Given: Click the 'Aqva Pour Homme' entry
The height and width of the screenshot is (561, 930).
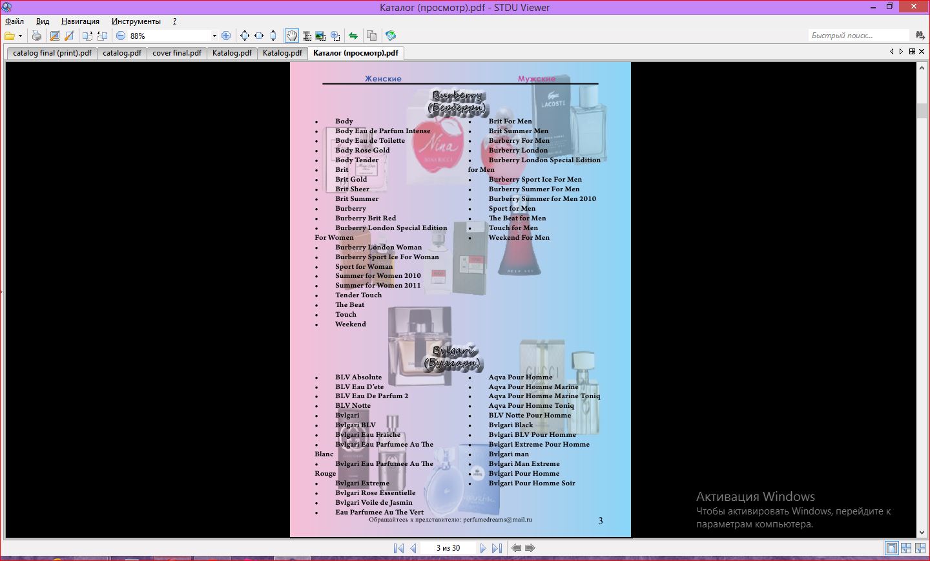Looking at the screenshot, I should 521,377.
